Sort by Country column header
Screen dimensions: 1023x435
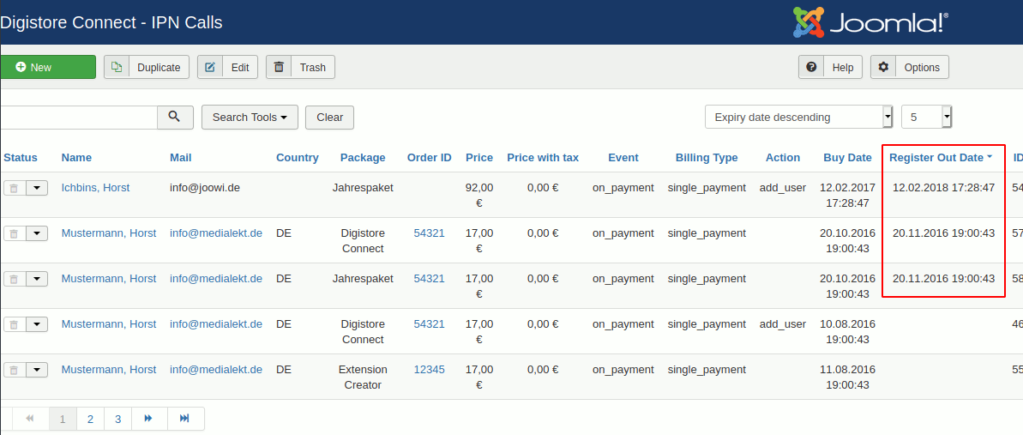[x=298, y=157]
